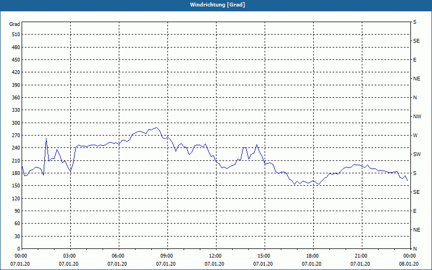Image resolution: width=432 pixels, height=270 pixels.
Task: Select the E compass label on the 90 gridline
Action: (x=415, y=211)
